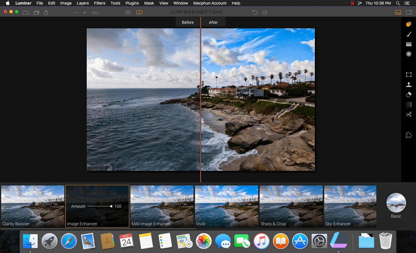Select the Clone Stamp tool
The image size is (416, 253).
pos(409,84)
